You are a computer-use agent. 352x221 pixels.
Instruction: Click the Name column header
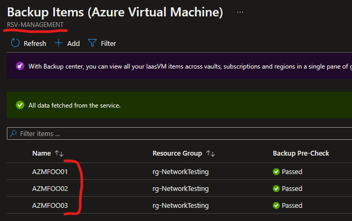pos(42,153)
